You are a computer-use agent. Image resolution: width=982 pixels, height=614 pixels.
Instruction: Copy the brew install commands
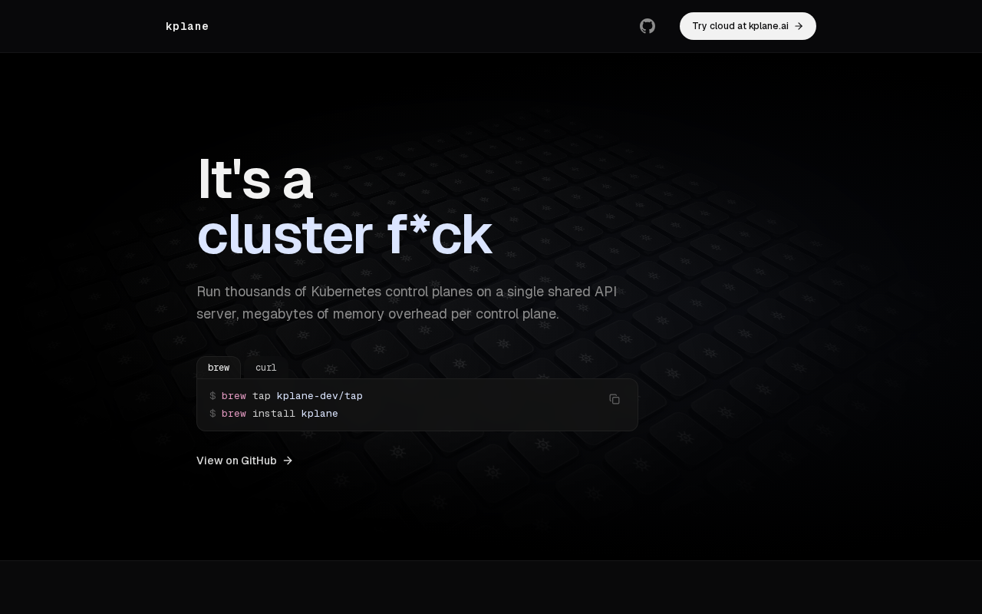615,399
